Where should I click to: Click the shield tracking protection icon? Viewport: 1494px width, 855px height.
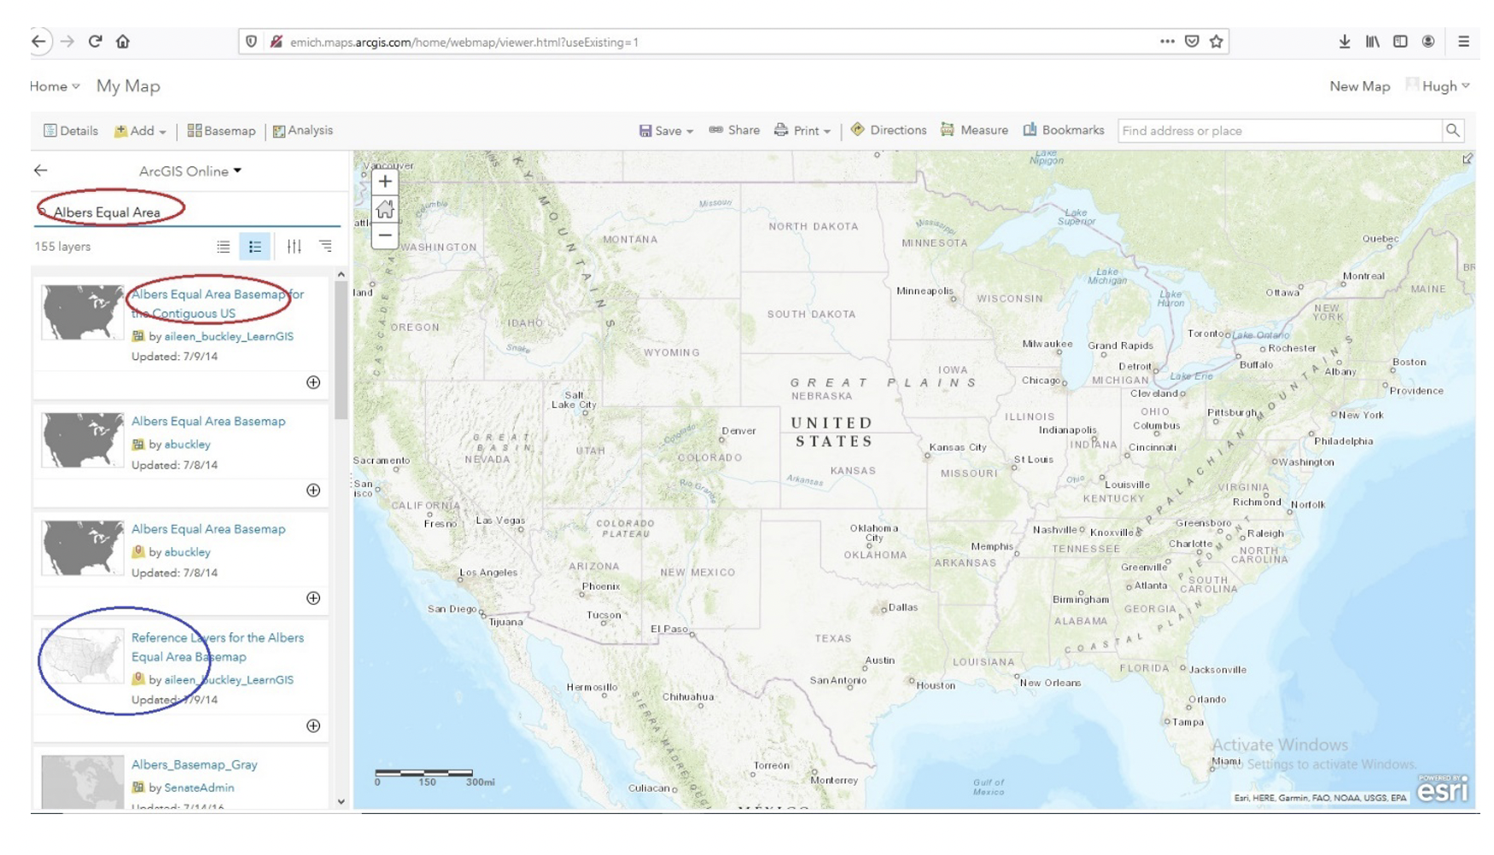(x=251, y=41)
